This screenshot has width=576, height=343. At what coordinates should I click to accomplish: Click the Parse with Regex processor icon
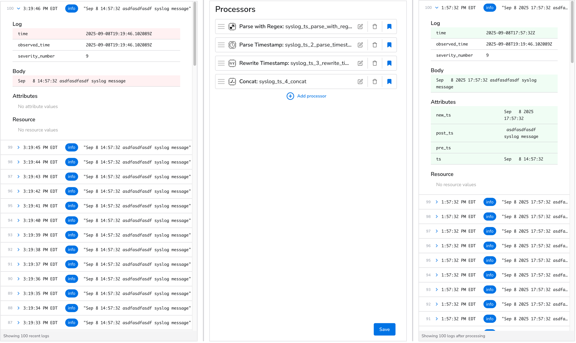click(x=232, y=26)
